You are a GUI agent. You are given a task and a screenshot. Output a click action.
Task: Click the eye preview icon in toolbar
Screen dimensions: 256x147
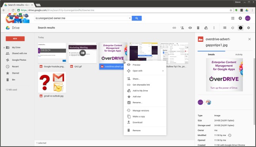pyautogui.click(x=190, y=28)
